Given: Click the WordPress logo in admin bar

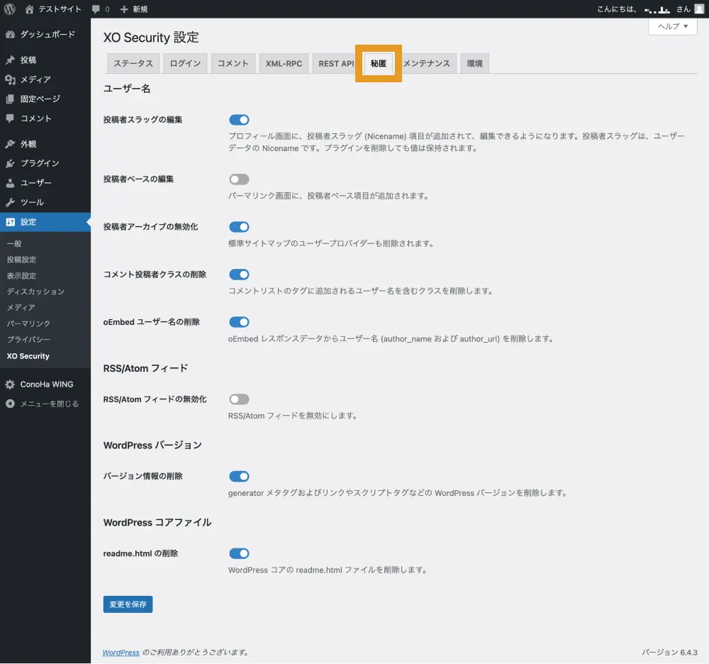Looking at the screenshot, I should click(x=10, y=9).
